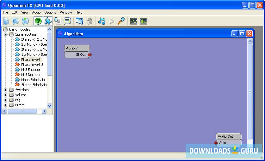Click the yellow notes list toolbar icon
The height and width of the screenshot is (161, 265).
click(67, 21)
